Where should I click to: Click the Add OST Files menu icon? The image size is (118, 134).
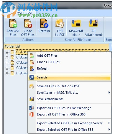pyautogui.click(x=32, y=56)
